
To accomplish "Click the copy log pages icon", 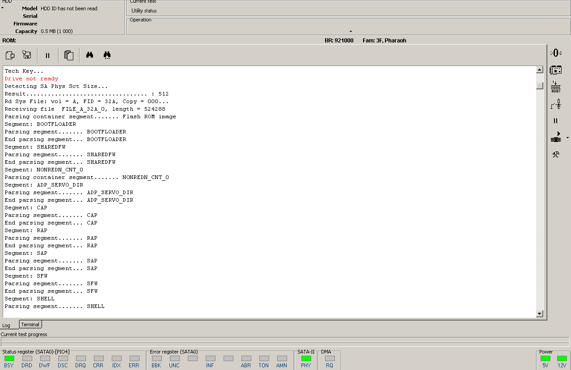I will (69, 55).
